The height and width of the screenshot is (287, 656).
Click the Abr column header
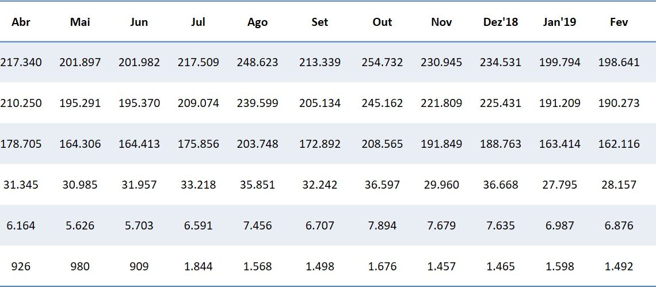(x=21, y=22)
